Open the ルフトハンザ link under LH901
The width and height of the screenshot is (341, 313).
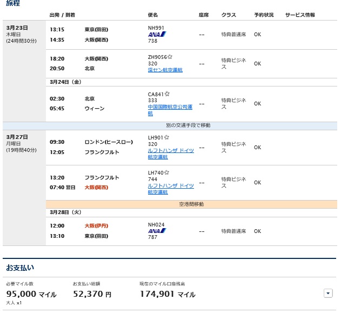tap(171, 154)
